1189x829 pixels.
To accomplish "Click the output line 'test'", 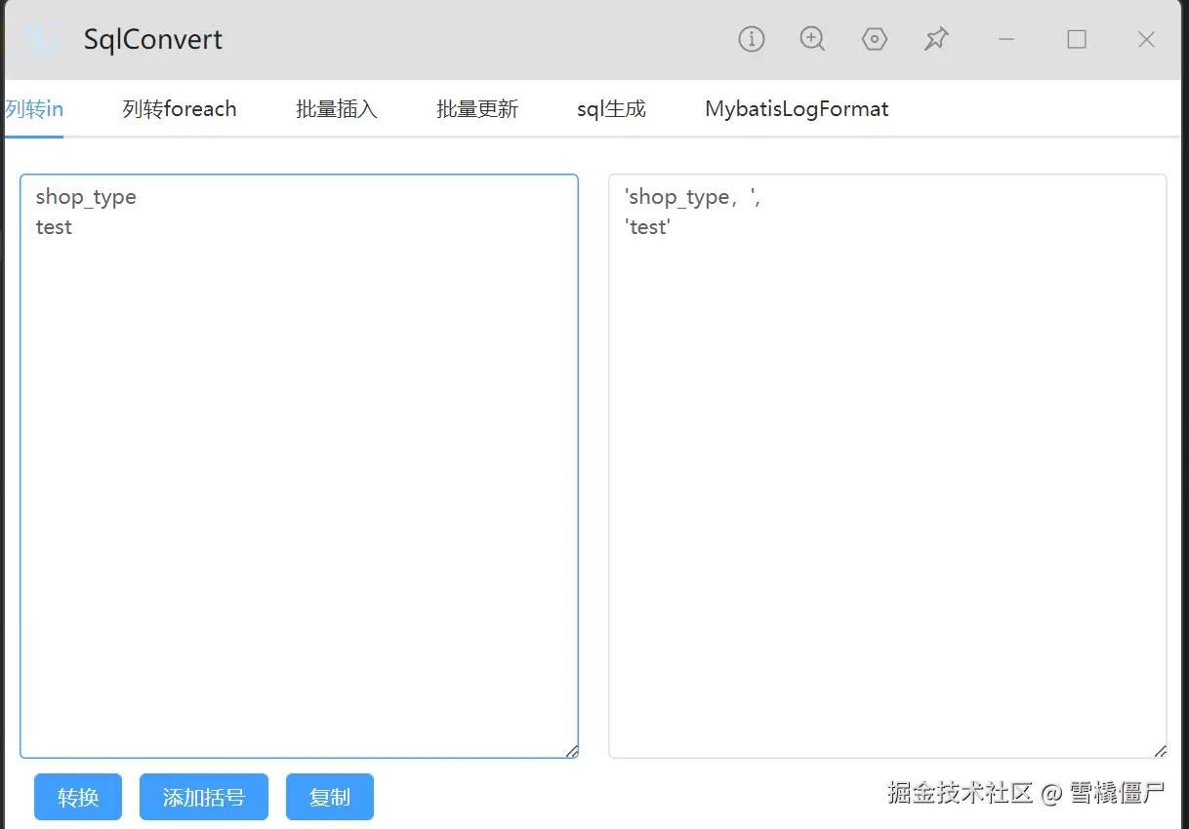I will point(647,227).
